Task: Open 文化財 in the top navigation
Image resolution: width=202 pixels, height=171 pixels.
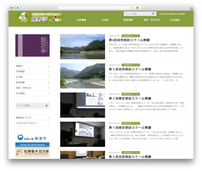Action: click(105, 20)
